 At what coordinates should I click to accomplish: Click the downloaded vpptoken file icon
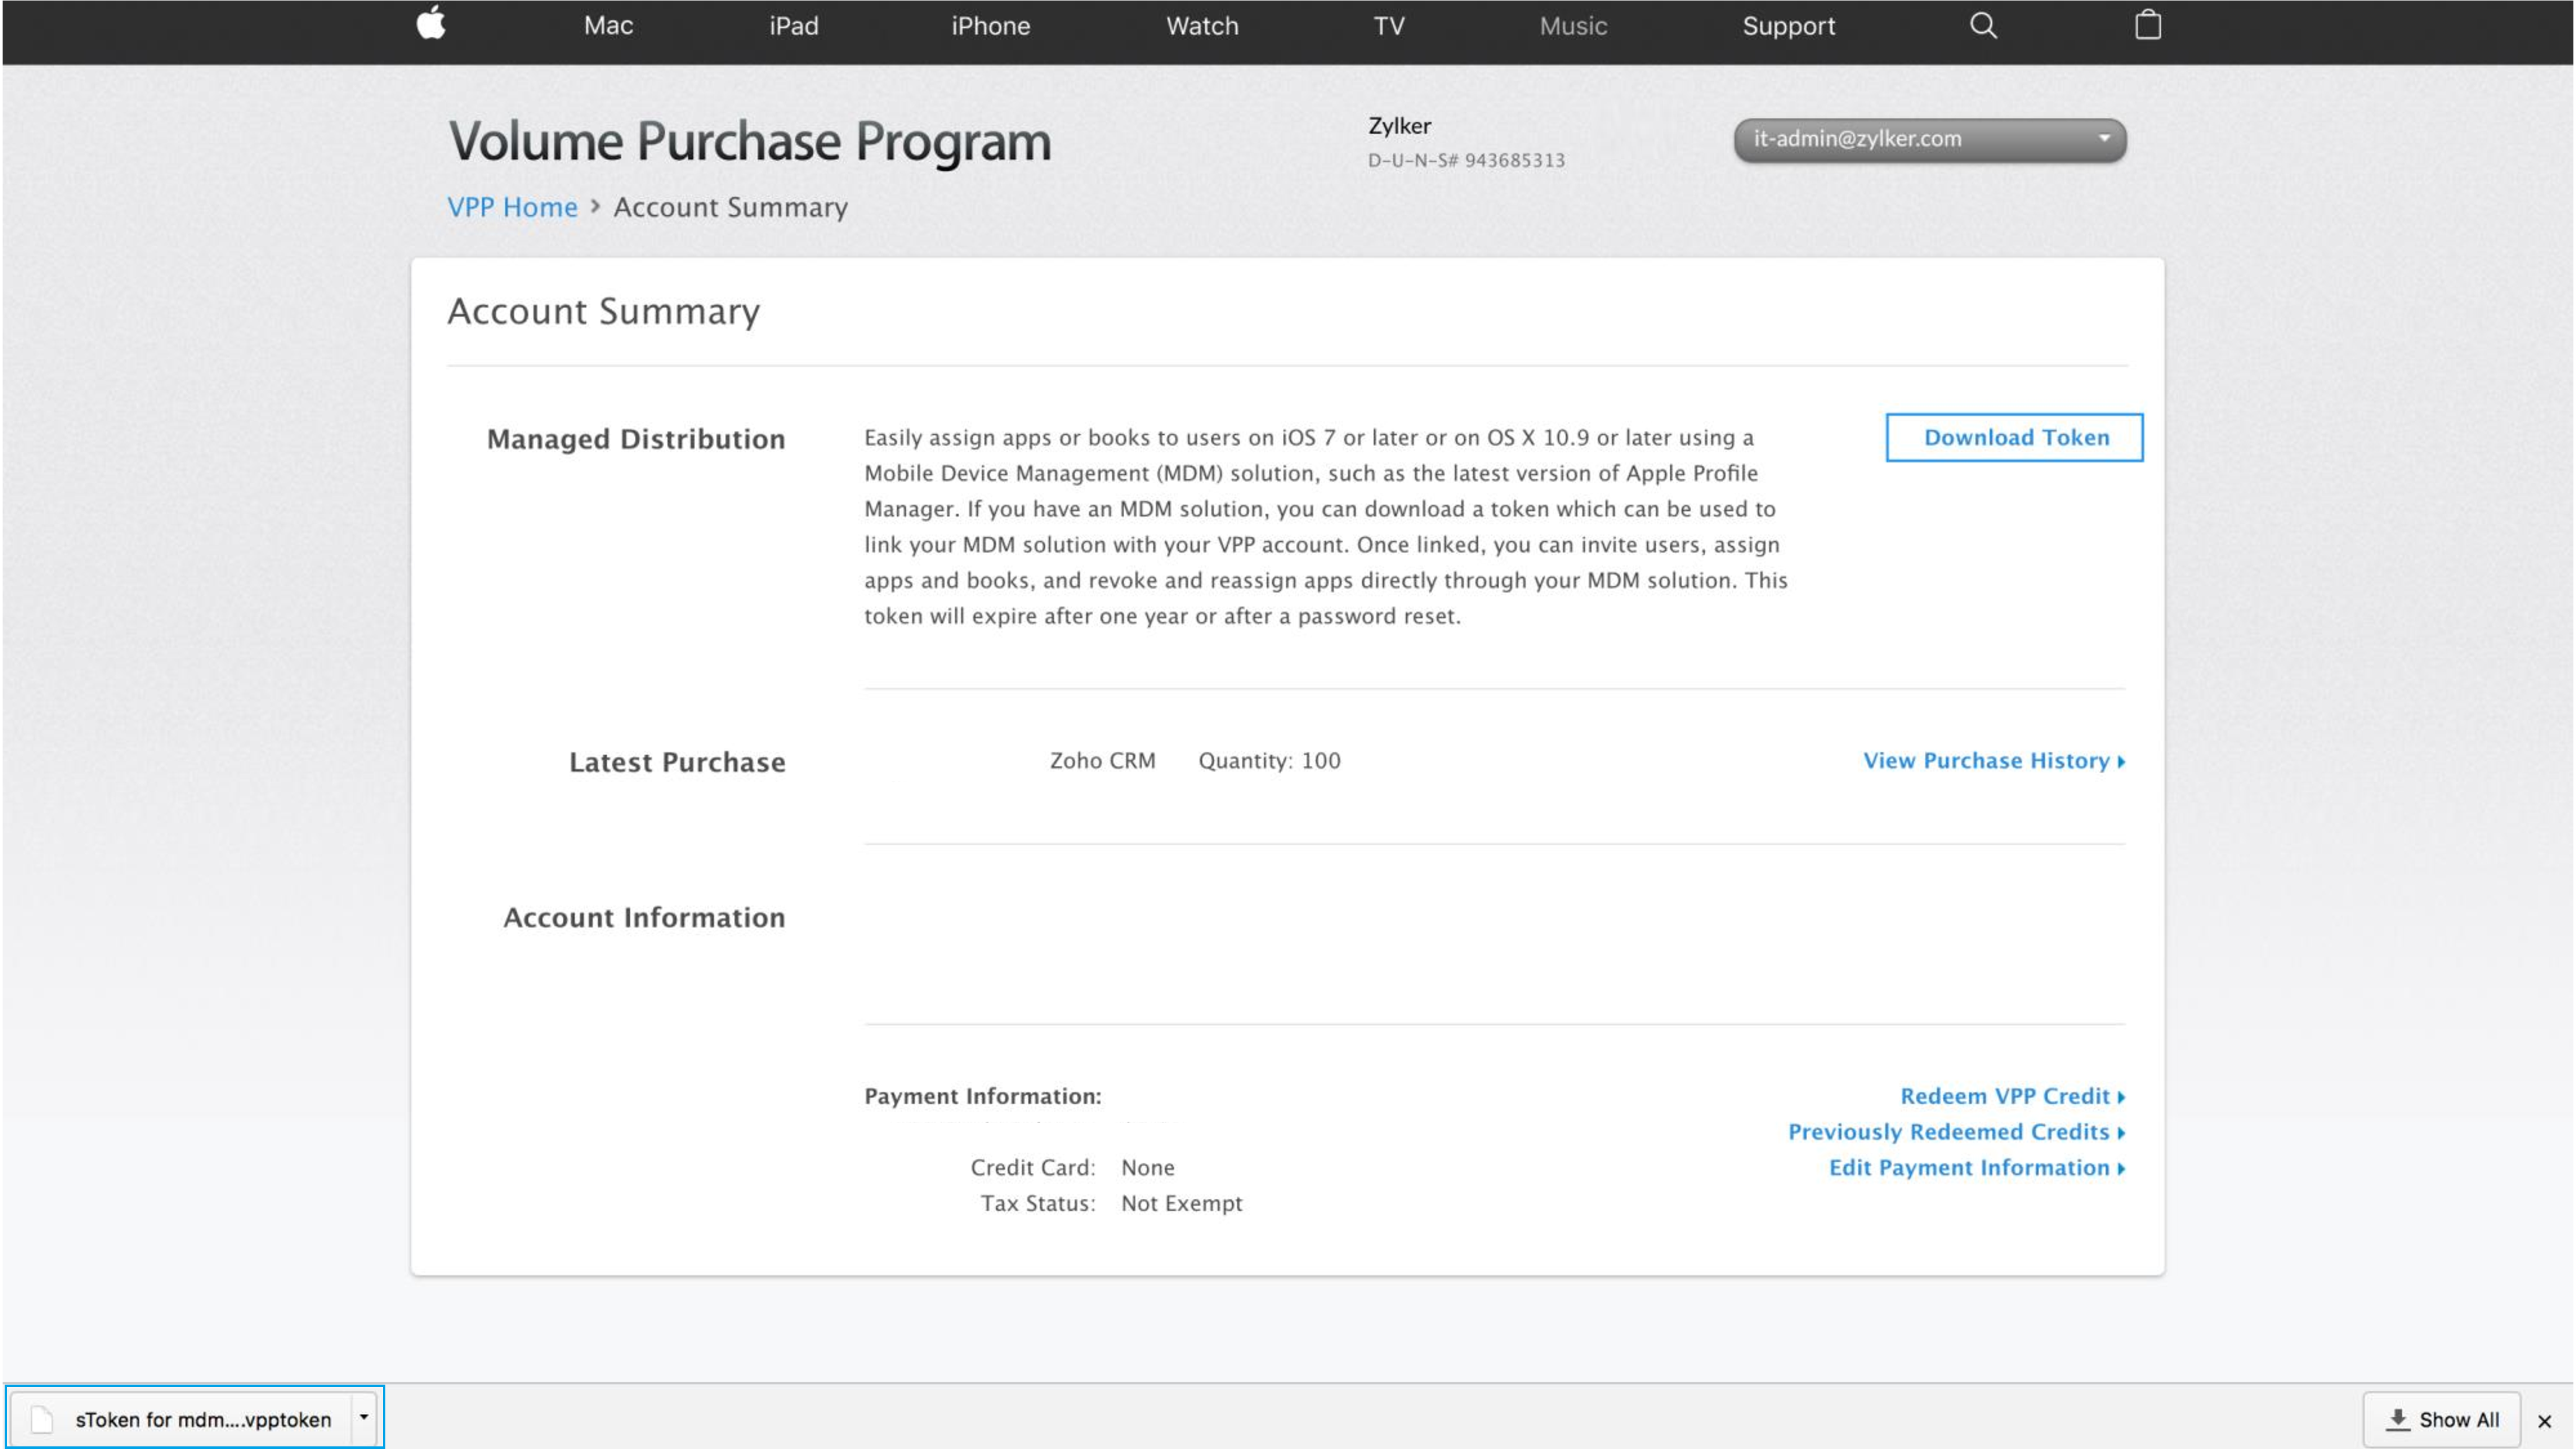pyautogui.click(x=42, y=1418)
